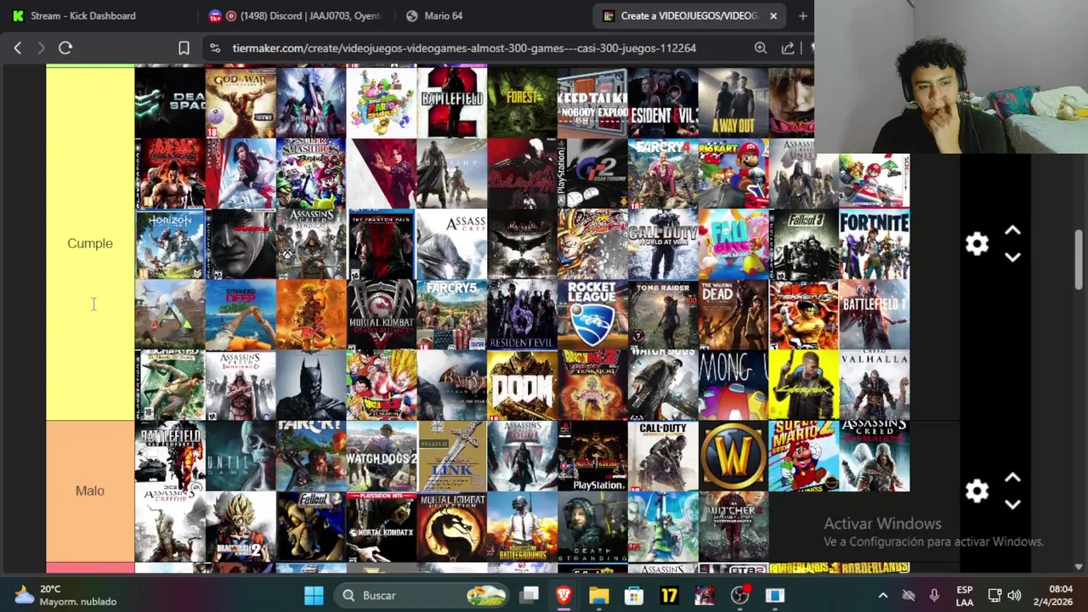The width and height of the screenshot is (1088, 612).
Task: Go back in browser history
Action: 18,48
